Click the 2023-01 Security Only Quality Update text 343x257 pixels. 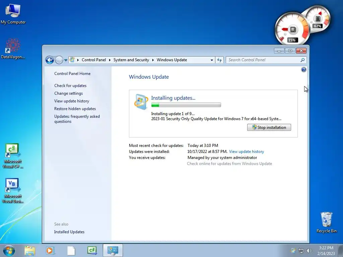pos(216,119)
